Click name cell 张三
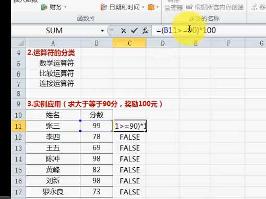Viewport: 266px width, 199px height. pyautogui.click(x=53, y=126)
